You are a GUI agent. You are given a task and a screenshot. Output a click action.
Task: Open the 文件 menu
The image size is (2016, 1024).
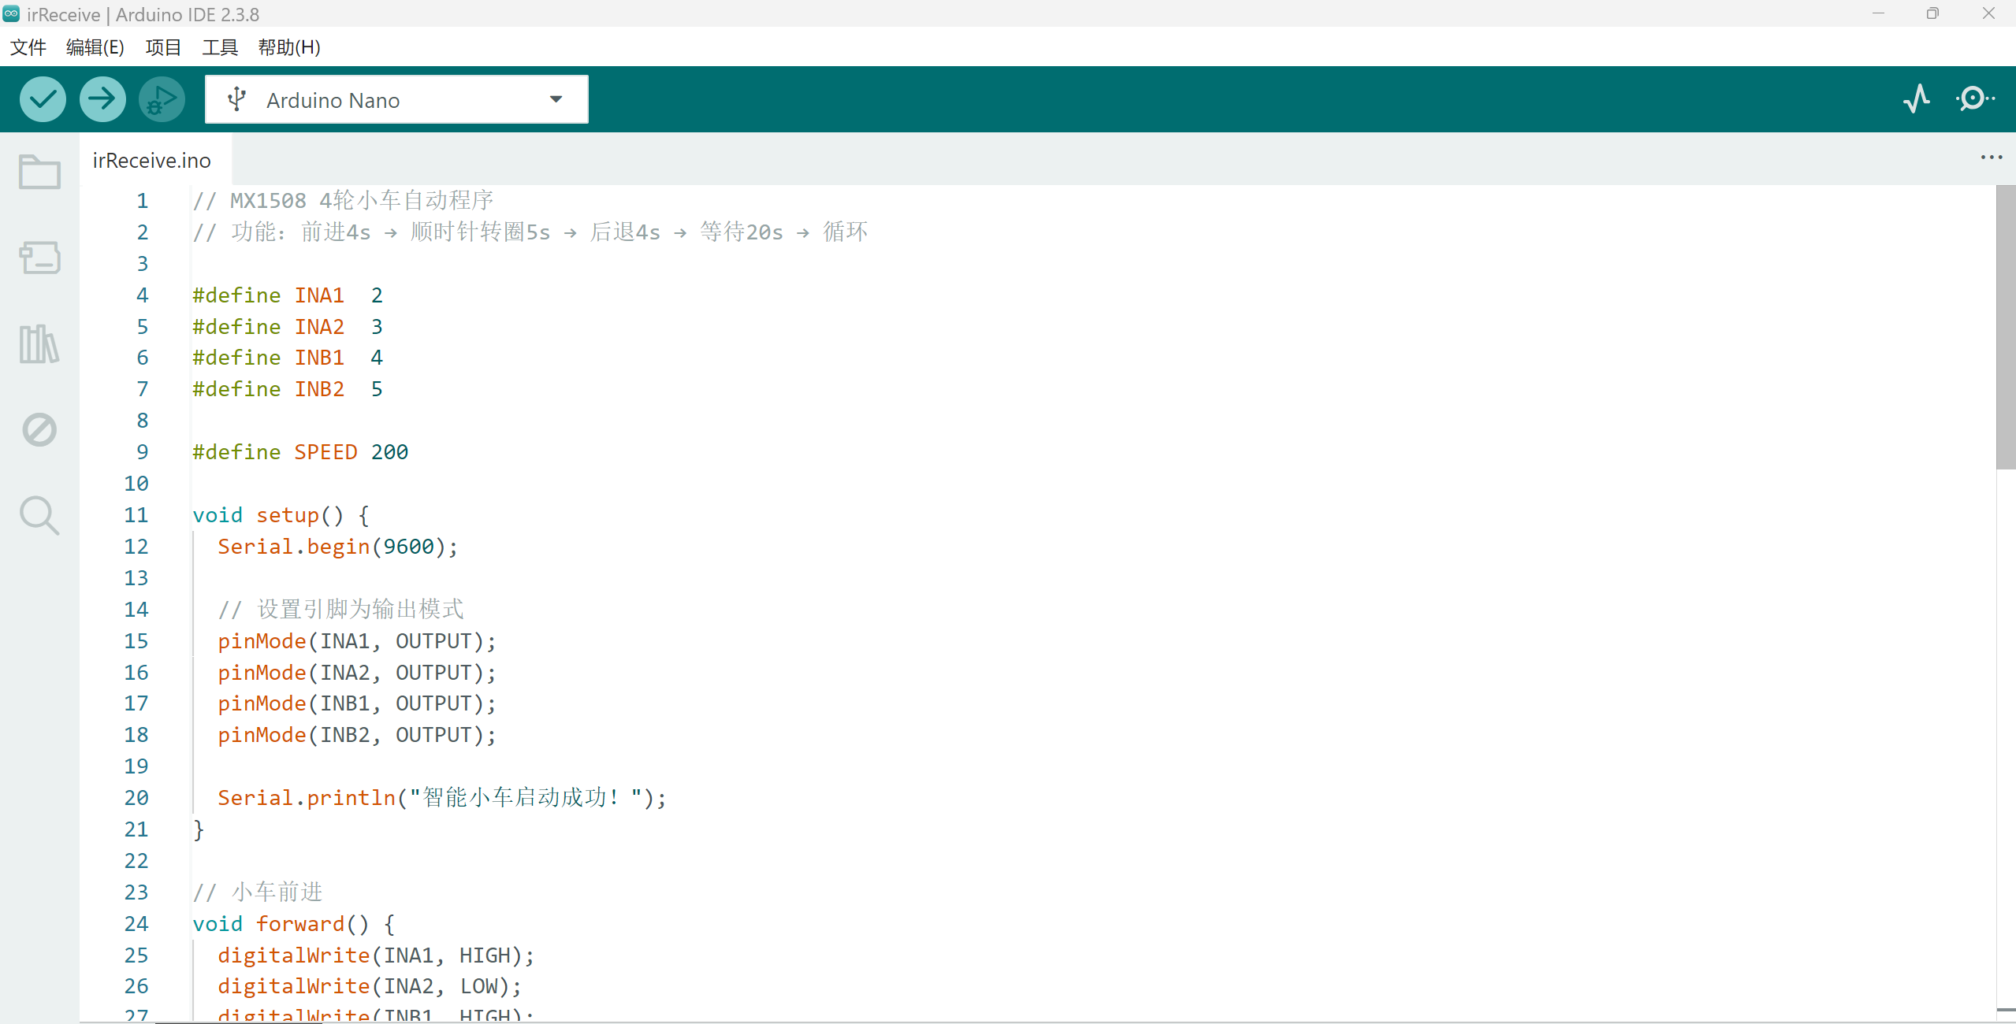[28, 47]
